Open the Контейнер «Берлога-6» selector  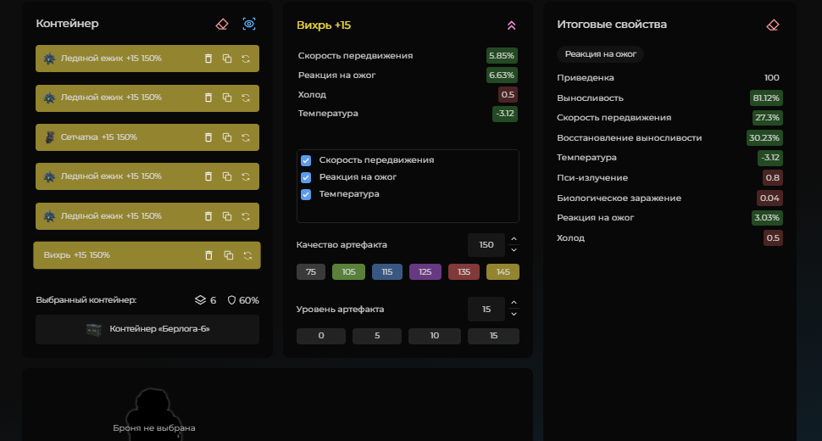[147, 329]
